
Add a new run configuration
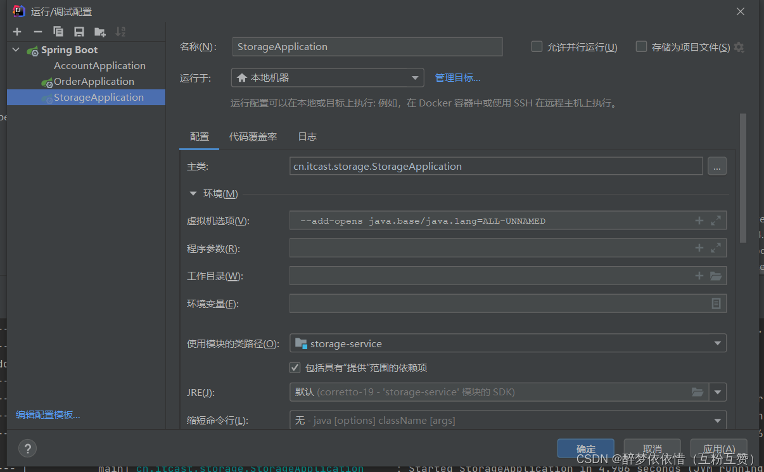17,31
